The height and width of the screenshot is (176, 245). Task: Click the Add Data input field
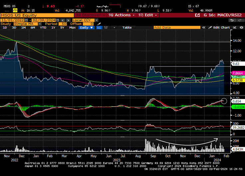pyautogui.click(x=177, y=28)
